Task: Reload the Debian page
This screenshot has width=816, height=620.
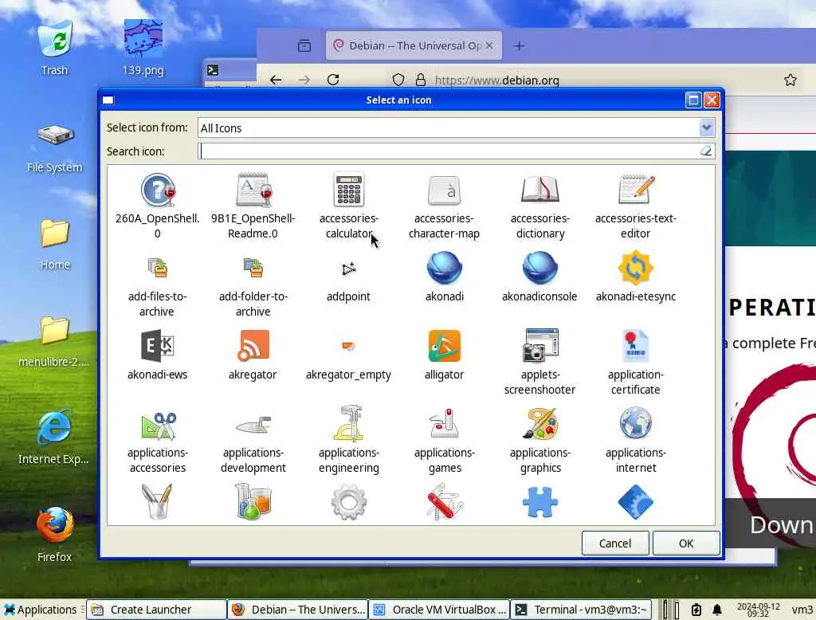Action: coord(333,80)
